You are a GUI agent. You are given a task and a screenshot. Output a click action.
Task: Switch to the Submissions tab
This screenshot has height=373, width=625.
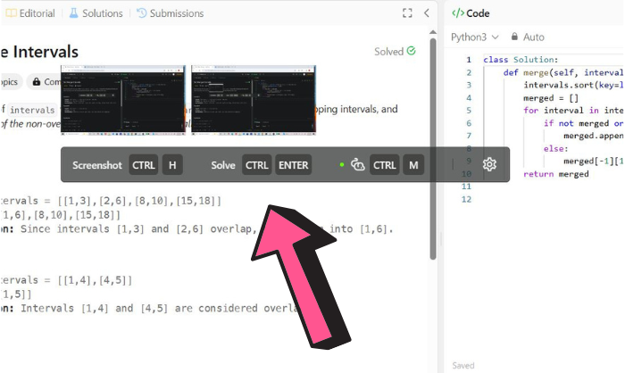(x=176, y=13)
